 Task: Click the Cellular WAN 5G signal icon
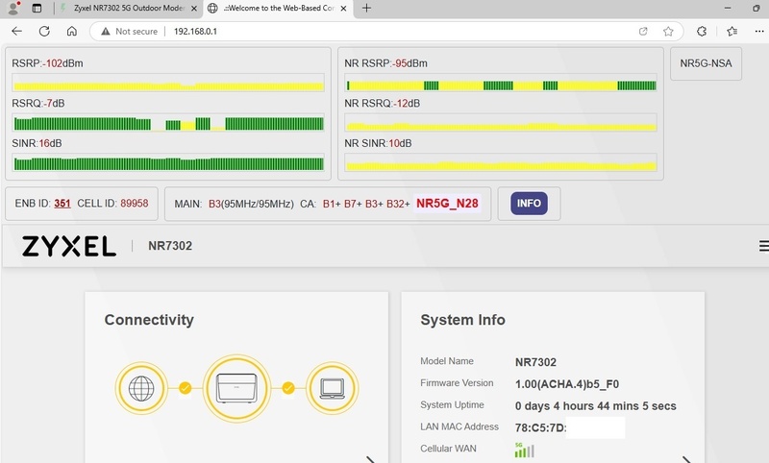pos(524,450)
